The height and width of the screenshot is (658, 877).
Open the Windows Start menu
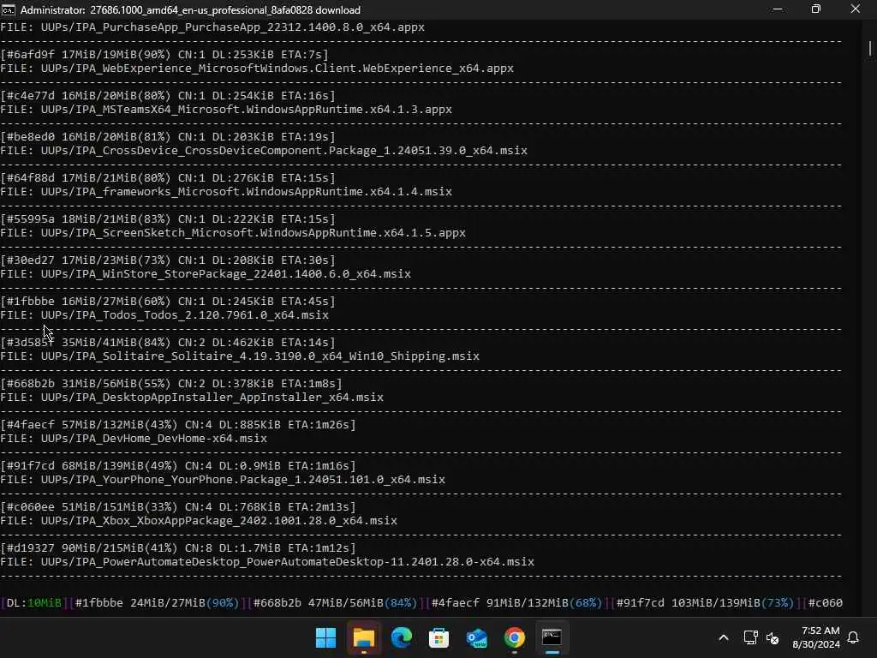[325, 637]
